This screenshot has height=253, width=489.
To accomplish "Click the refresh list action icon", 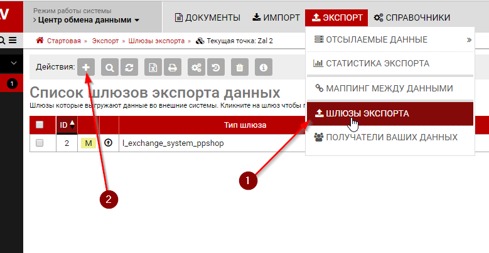I will [129, 67].
